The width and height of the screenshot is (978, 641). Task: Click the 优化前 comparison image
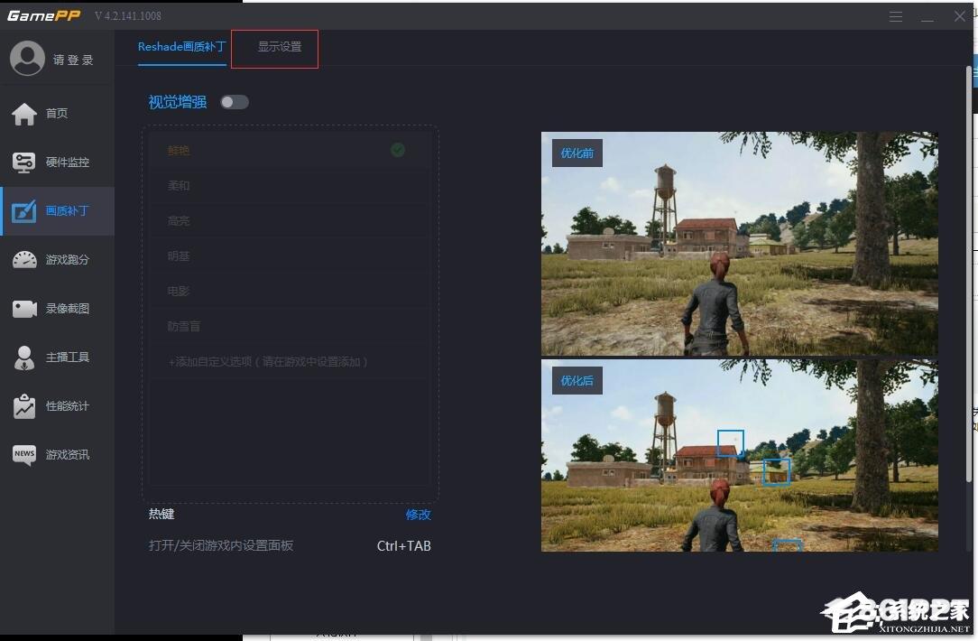pyautogui.click(x=739, y=244)
